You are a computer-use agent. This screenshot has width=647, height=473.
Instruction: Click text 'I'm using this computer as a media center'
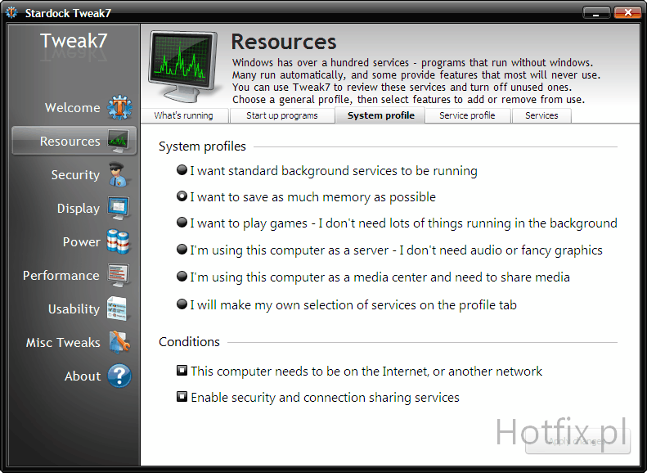(x=309, y=277)
